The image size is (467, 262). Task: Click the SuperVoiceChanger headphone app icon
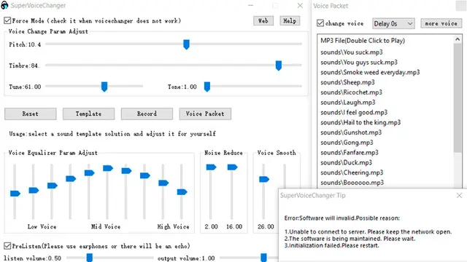point(4,5)
